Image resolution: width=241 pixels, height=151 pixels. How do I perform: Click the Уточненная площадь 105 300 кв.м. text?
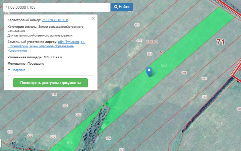35,57
